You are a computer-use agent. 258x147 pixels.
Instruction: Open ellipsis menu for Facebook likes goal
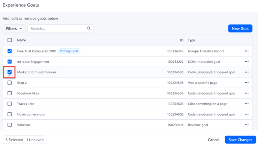point(246,93)
